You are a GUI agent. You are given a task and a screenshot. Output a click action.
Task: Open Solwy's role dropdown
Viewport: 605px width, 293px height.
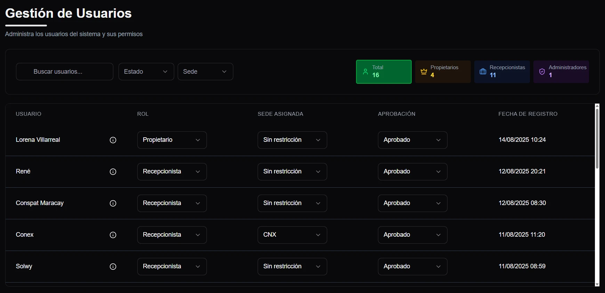click(x=172, y=267)
